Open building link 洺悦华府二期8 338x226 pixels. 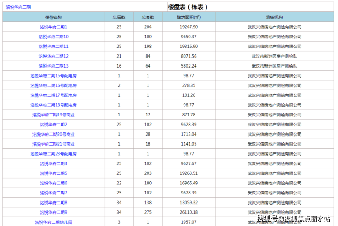click(53, 203)
